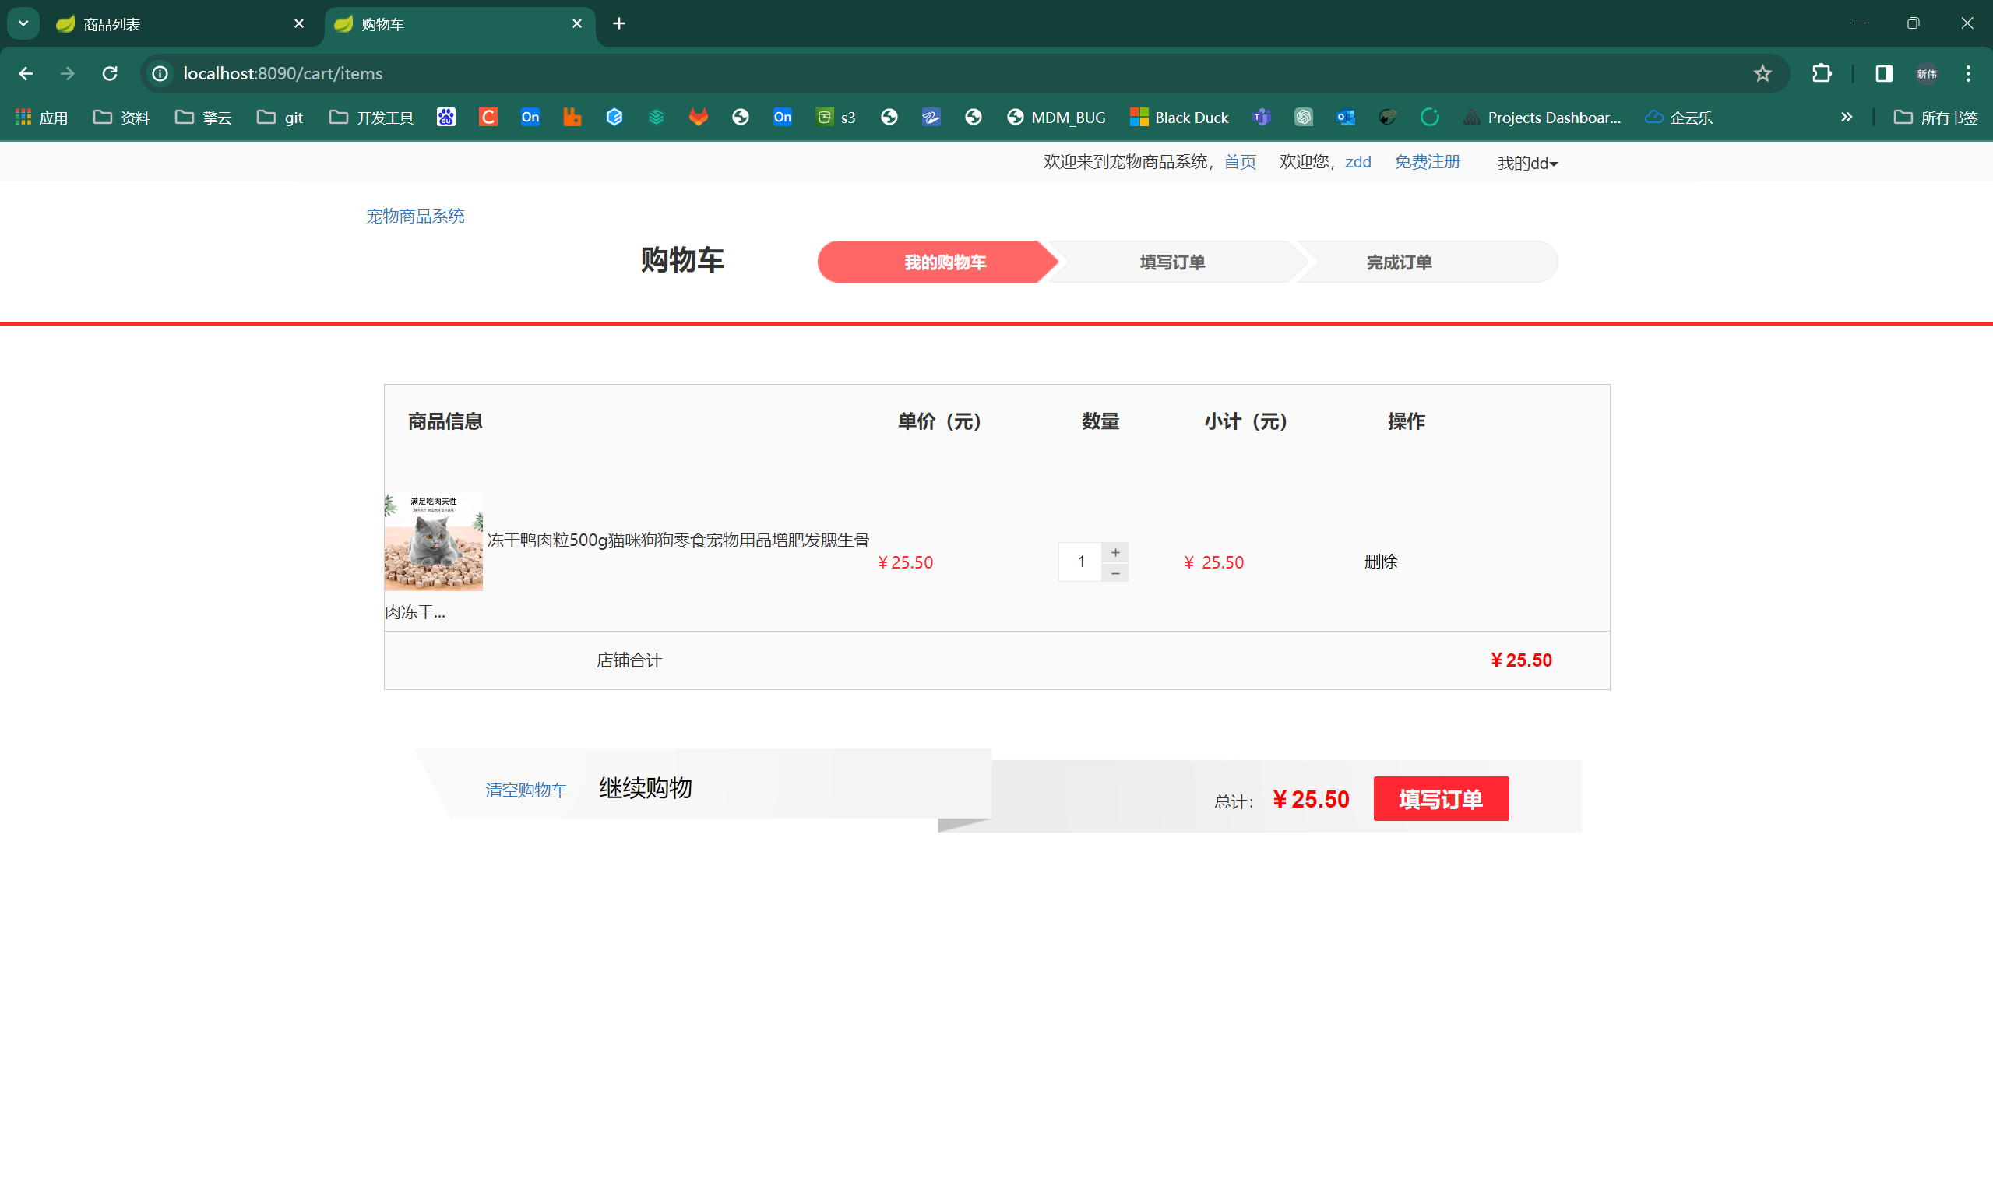Bookmark this page with star icon
1993x1190 pixels.
pyautogui.click(x=1762, y=74)
